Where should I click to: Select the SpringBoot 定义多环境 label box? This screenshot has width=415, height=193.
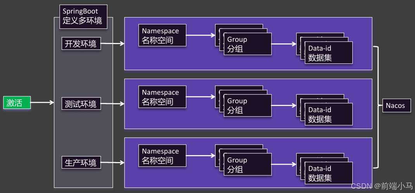click(x=83, y=17)
